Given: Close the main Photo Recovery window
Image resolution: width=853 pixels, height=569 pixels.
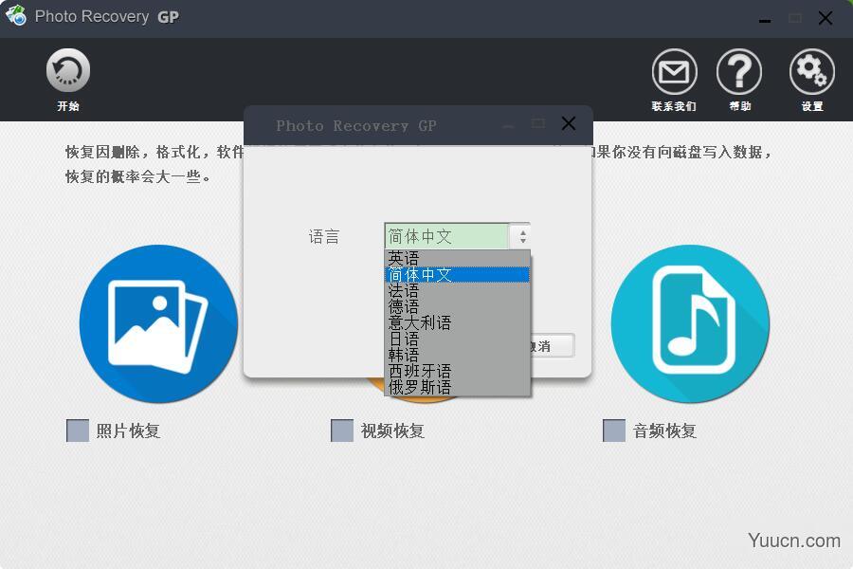Looking at the screenshot, I should pos(826,18).
